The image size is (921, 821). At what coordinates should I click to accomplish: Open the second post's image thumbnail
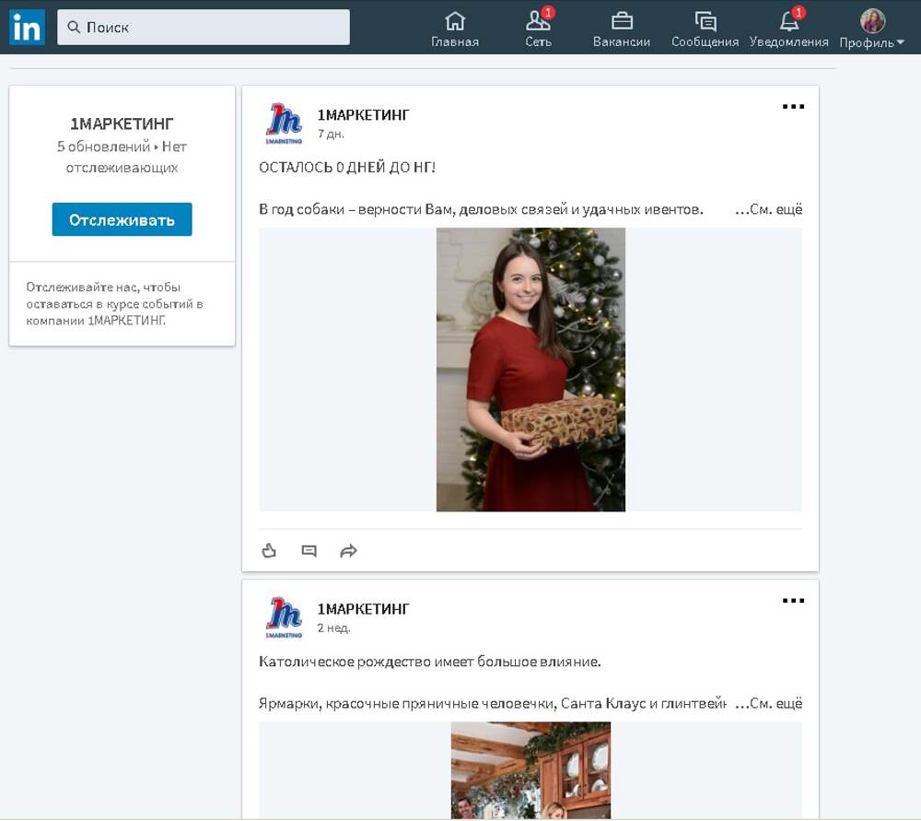530,770
